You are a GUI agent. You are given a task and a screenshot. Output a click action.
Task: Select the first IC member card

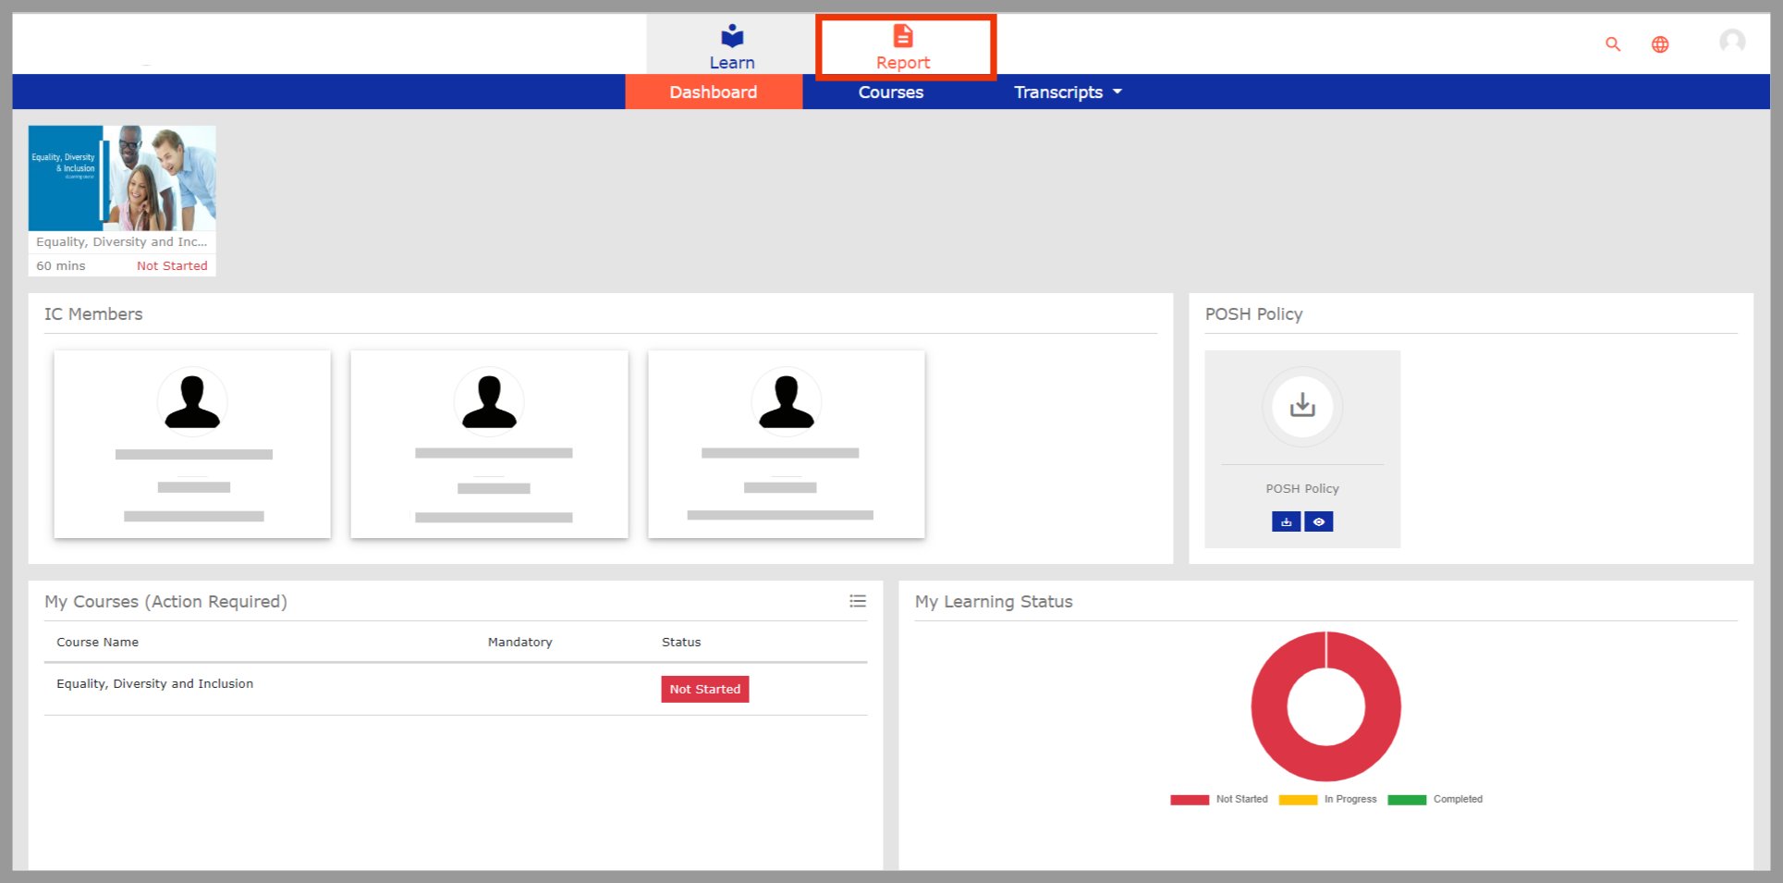tap(192, 444)
